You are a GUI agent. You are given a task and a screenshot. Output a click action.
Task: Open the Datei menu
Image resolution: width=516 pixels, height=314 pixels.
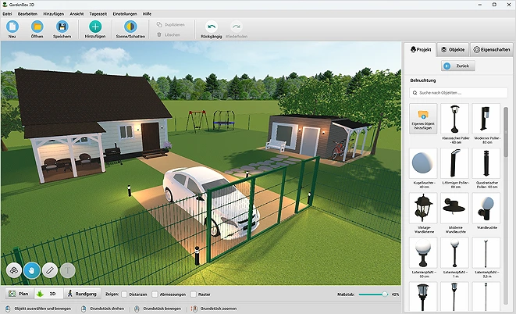7,14
